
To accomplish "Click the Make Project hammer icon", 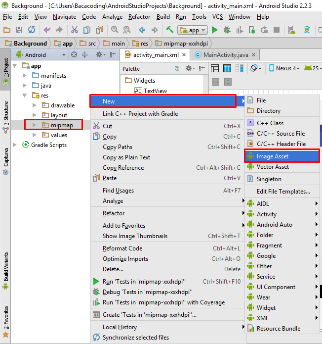I will (x=170, y=29).
